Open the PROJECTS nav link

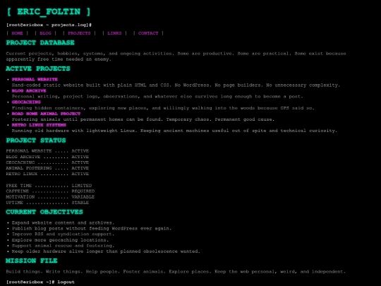(79, 33)
